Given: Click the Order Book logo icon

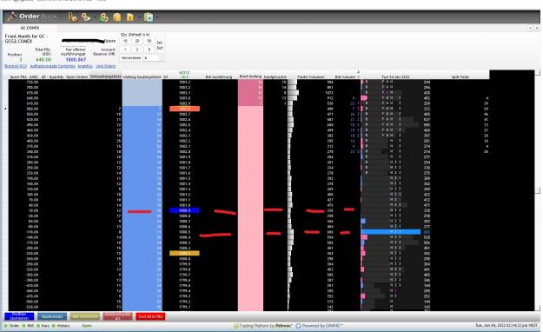Looking at the screenshot, I should tap(12, 17).
